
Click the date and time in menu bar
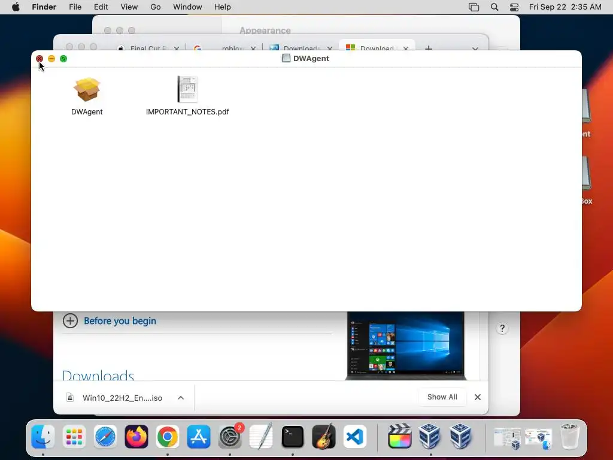(x=565, y=7)
